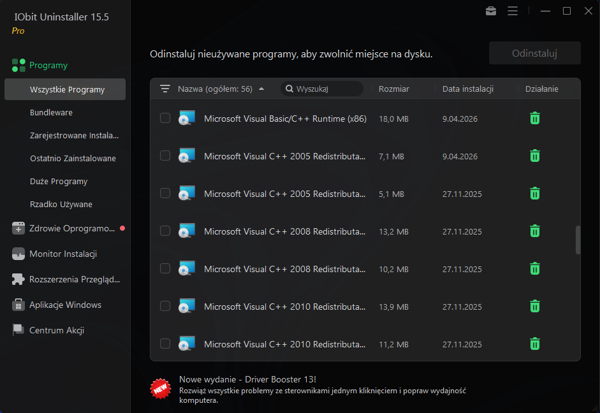Click the Aplikacje Windows icon
This screenshot has height=413, width=600.
point(18,305)
